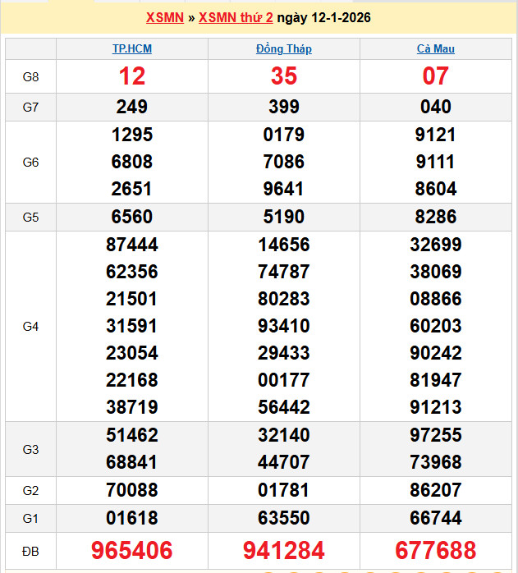Image resolution: width=518 pixels, height=573 pixels.
Task: Click the Cà Mau special prize 677688
Action: click(435, 550)
